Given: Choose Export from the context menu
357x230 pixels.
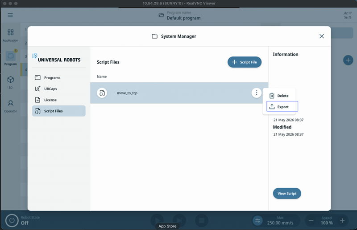Looking at the screenshot, I should tap(282, 106).
